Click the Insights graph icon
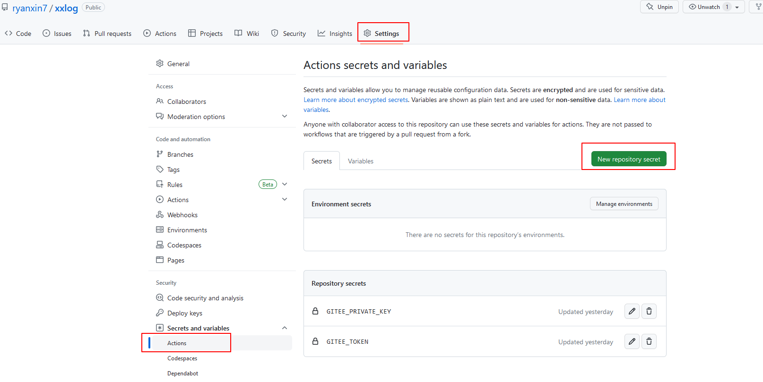The width and height of the screenshot is (763, 382). (x=321, y=33)
